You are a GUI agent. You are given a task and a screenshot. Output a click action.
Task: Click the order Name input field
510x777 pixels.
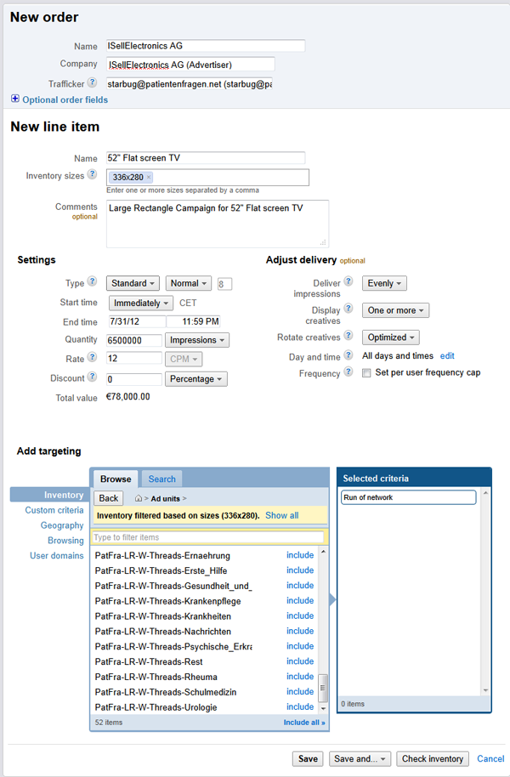click(x=206, y=46)
